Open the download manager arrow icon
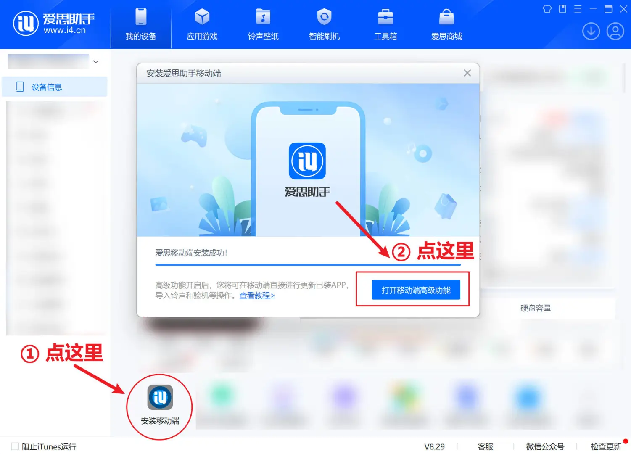 591,31
